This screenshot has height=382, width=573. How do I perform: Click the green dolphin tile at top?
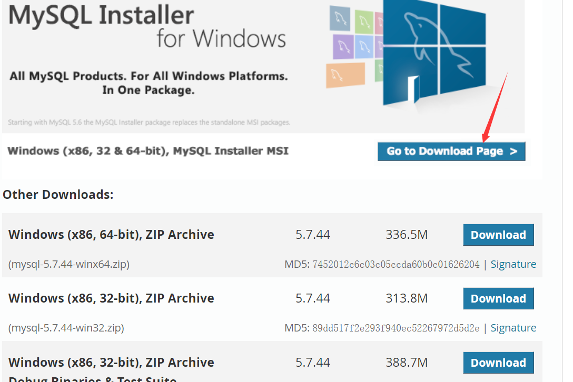pyautogui.click(x=364, y=22)
